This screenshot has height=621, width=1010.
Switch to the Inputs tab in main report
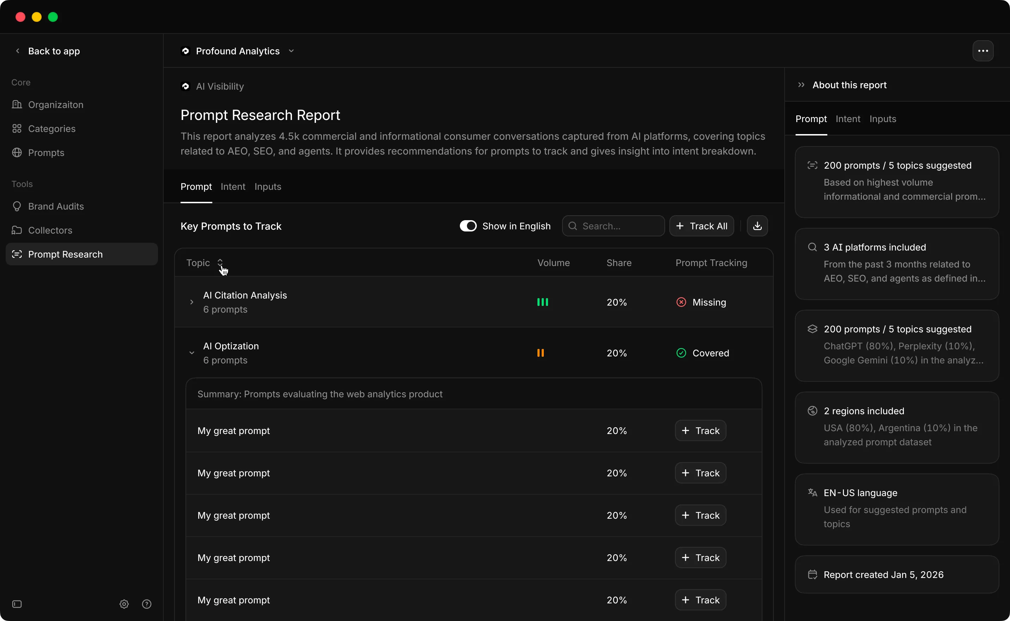(268, 187)
